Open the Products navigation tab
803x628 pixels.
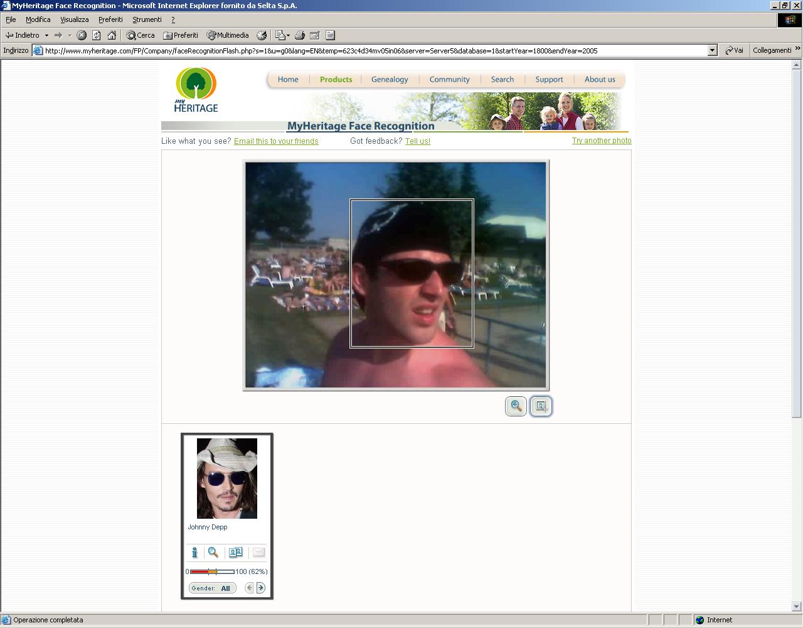pyautogui.click(x=336, y=79)
